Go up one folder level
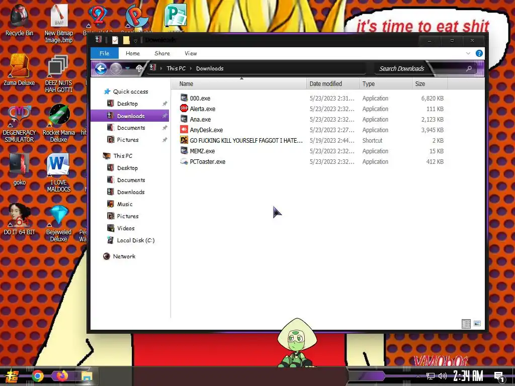This screenshot has width=515, height=386. (139, 68)
